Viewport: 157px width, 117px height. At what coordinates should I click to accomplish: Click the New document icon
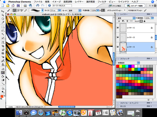click(3, 5)
